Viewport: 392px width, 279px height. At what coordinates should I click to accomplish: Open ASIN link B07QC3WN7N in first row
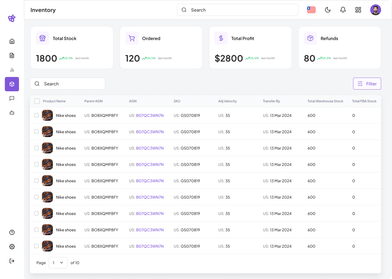(x=150, y=116)
